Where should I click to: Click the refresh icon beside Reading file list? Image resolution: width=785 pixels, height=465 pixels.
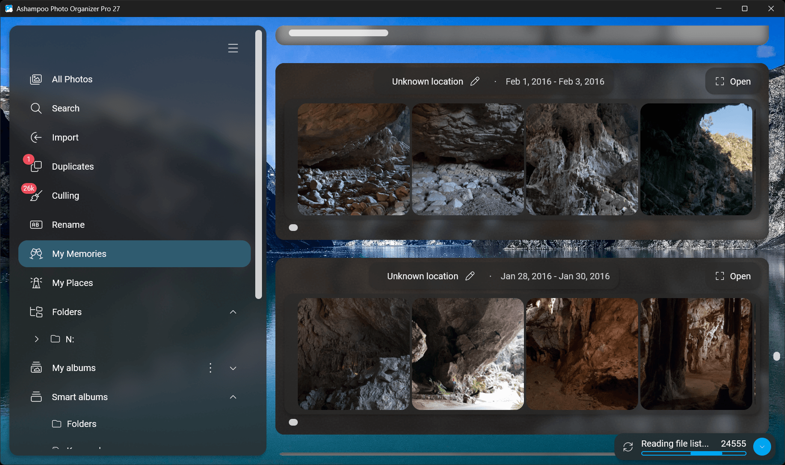pos(628,447)
